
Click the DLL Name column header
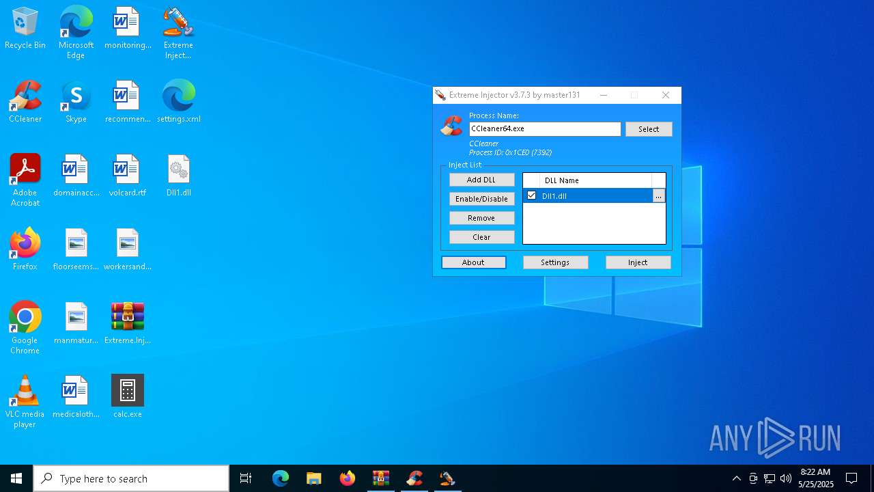coord(595,180)
